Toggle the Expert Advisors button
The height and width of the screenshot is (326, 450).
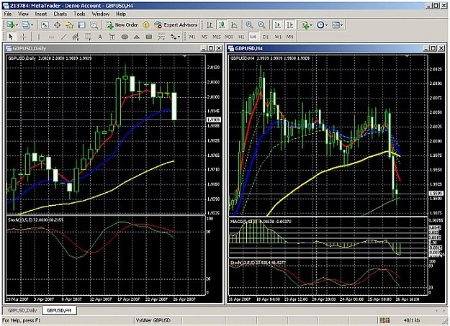pos(176,25)
